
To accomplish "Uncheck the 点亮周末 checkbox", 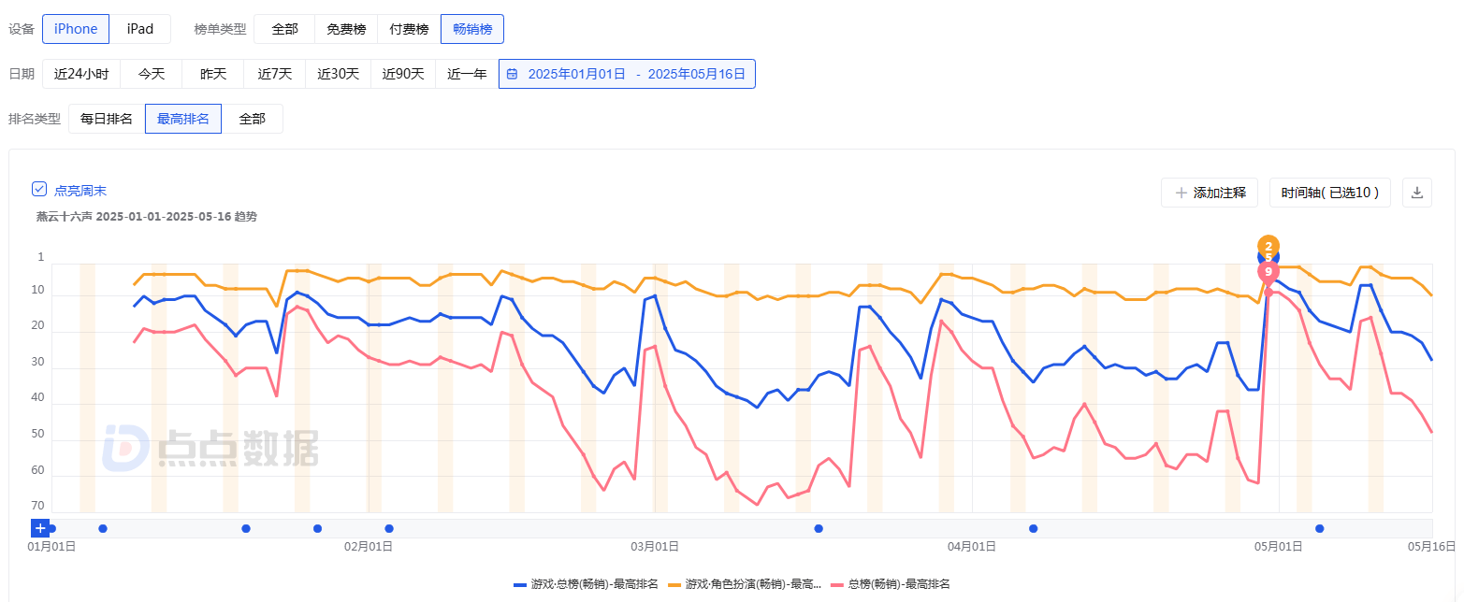I will point(39,190).
